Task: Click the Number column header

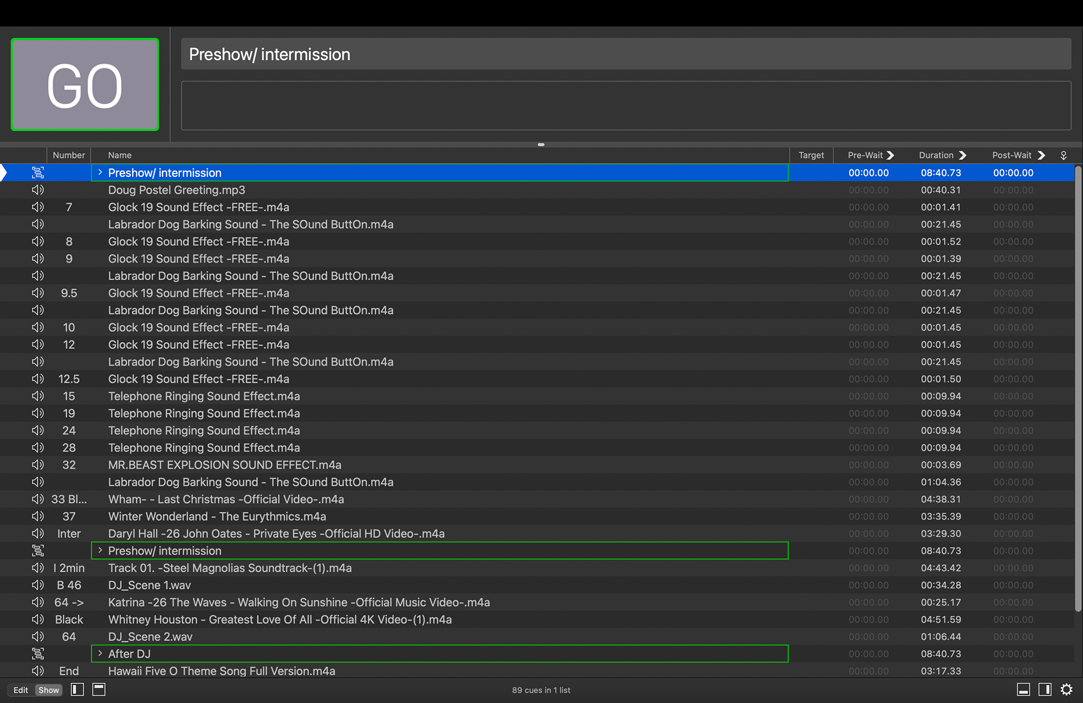Action: [69, 155]
